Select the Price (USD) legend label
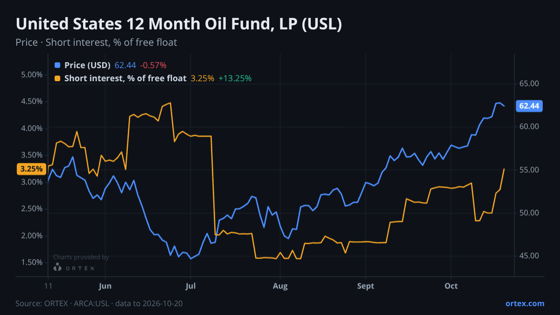Screen dimensions: 560x315 point(87,65)
